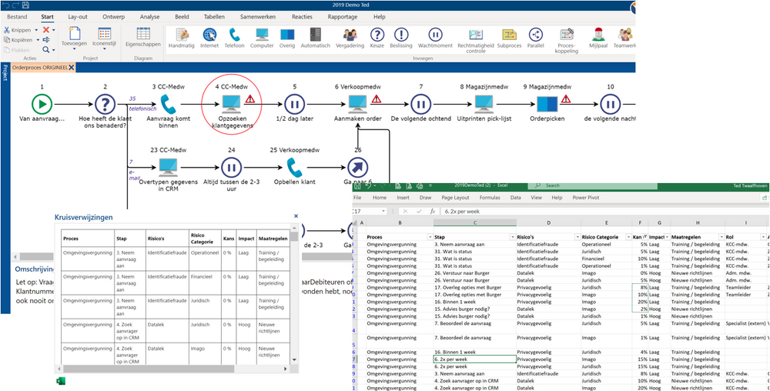Select the Internet step icon
Viewport: 770px width, 391px height.
click(x=209, y=38)
